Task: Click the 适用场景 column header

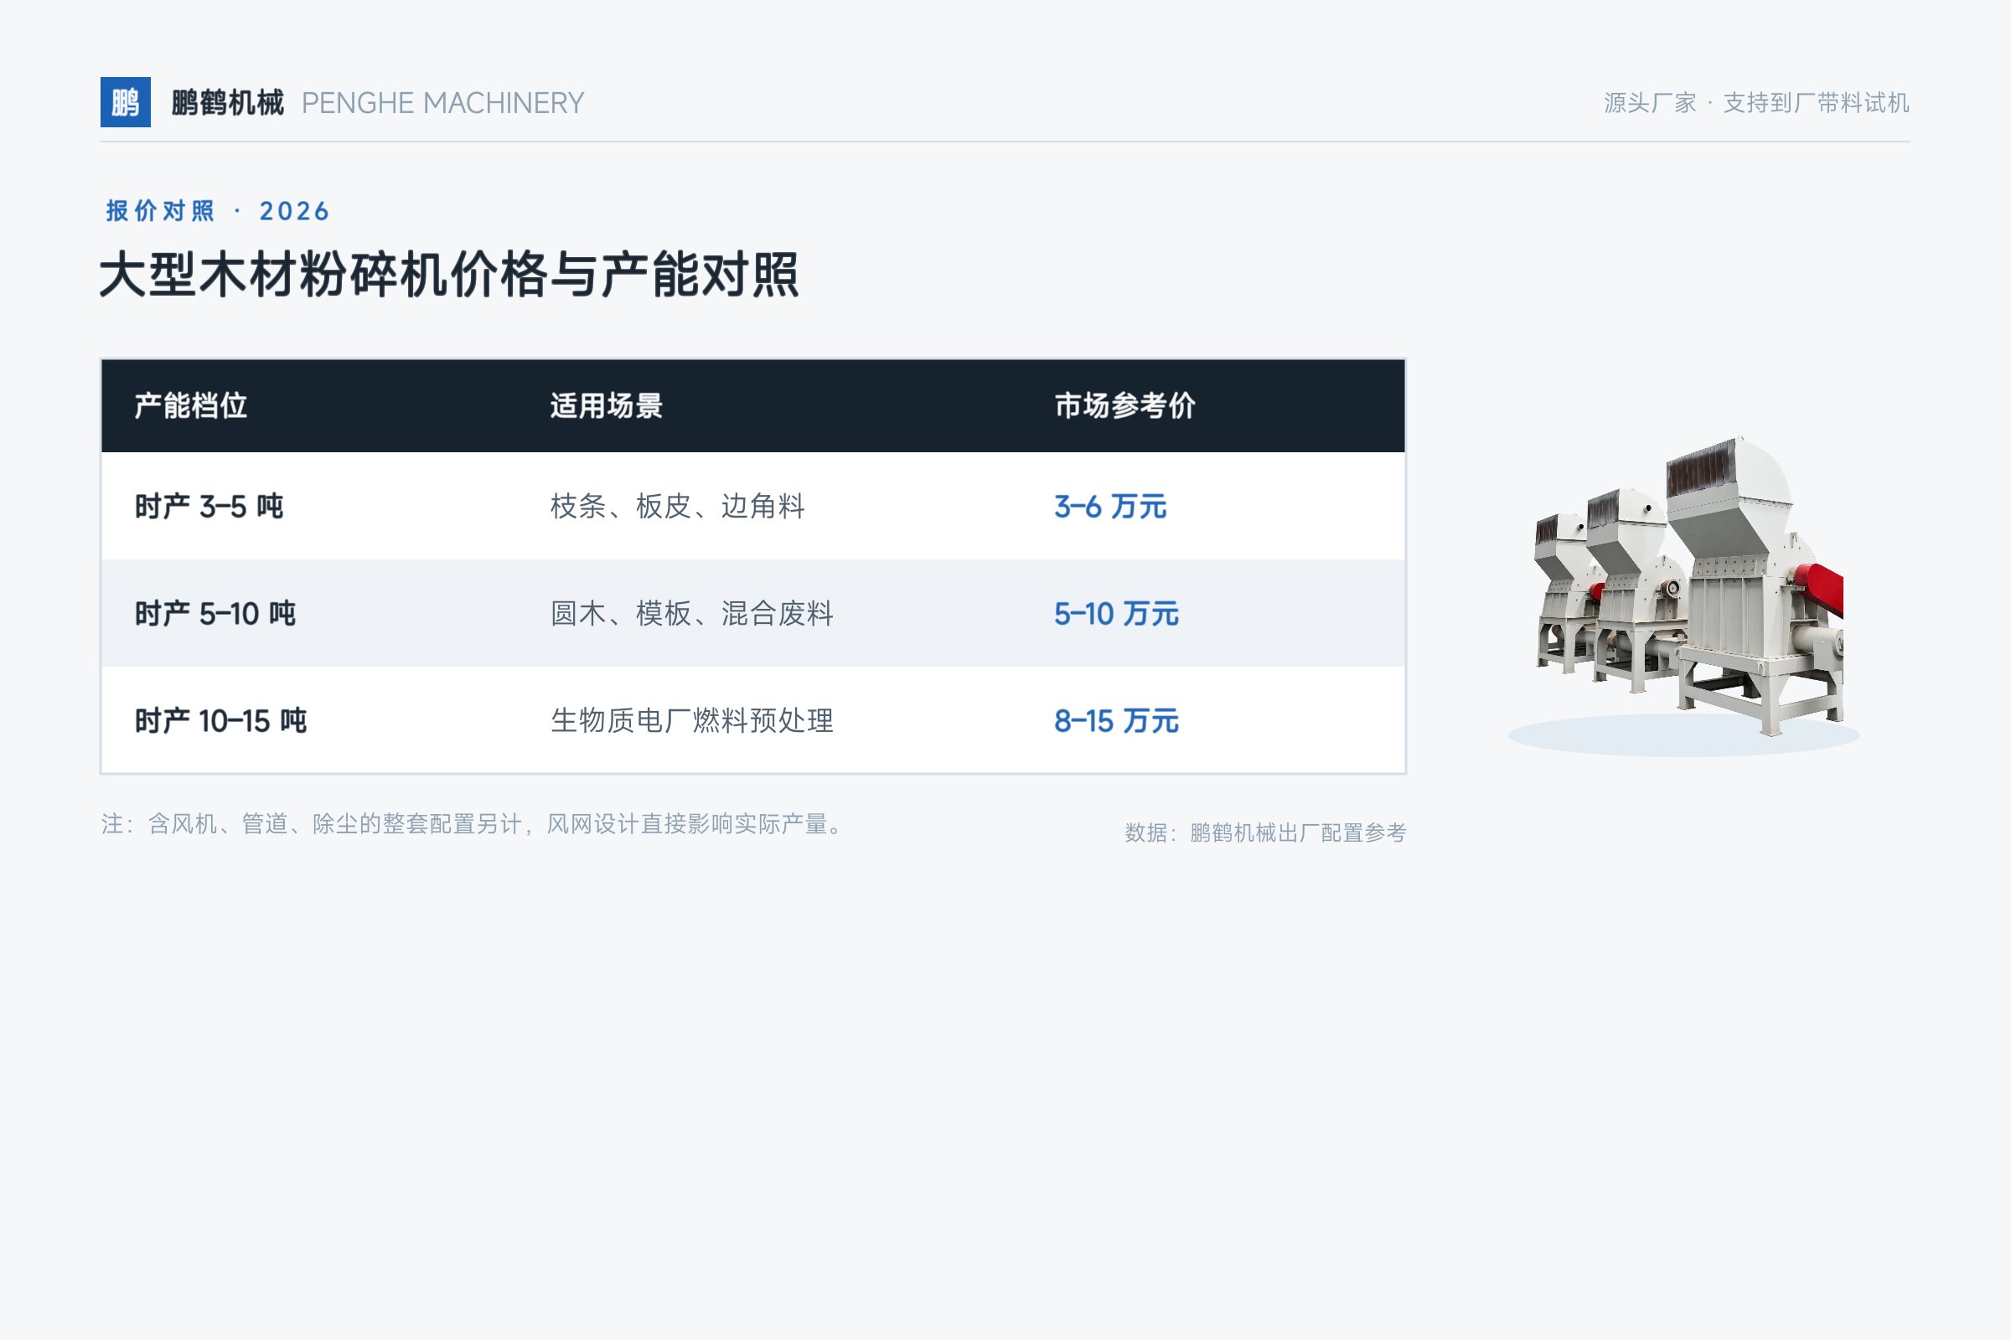Action: point(606,406)
